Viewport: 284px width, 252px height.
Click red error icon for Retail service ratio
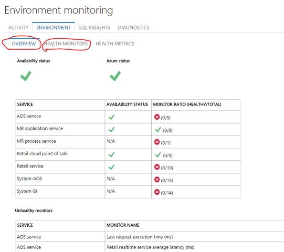coord(157,167)
